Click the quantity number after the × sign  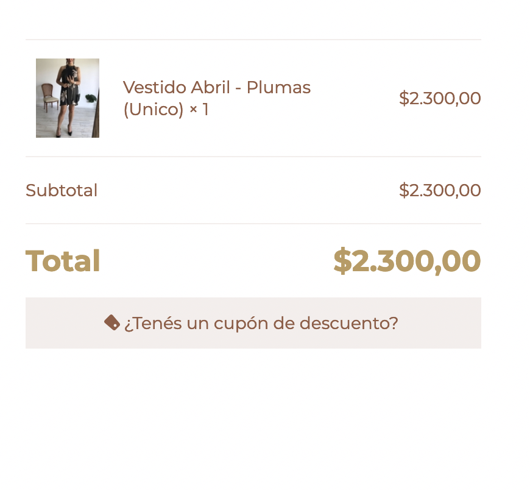point(205,109)
